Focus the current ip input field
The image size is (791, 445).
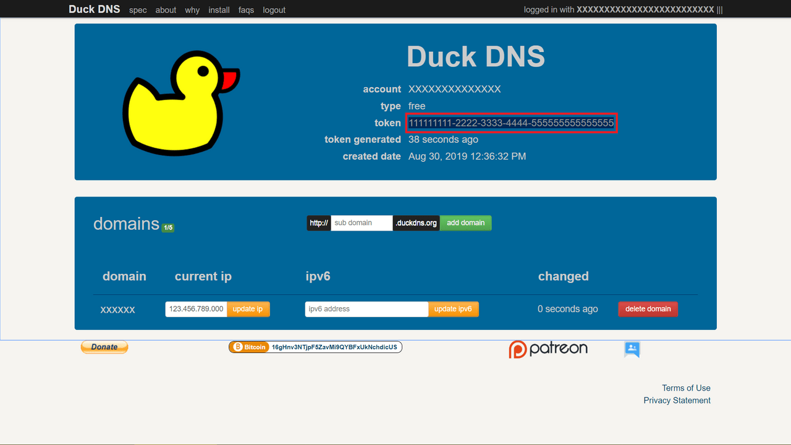[x=196, y=309]
